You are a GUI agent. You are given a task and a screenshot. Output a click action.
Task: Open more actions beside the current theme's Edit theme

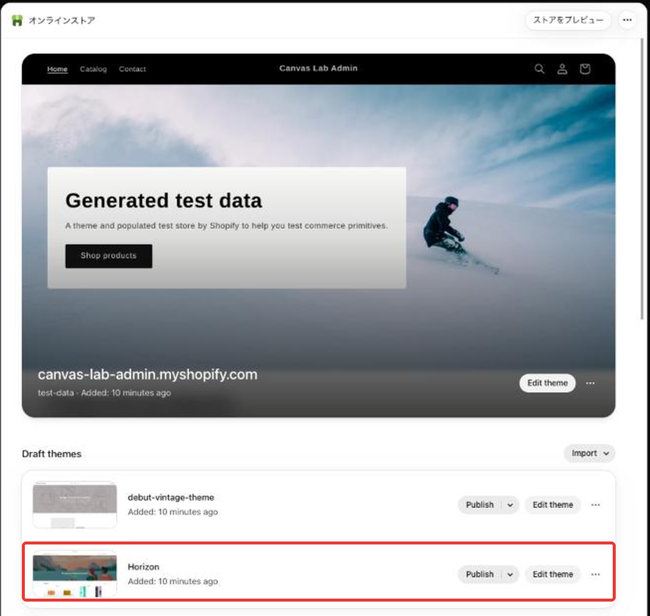(590, 383)
